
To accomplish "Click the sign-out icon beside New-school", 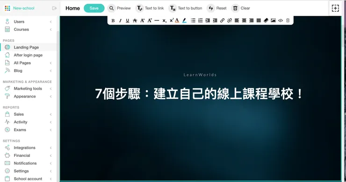I will (54, 8).
